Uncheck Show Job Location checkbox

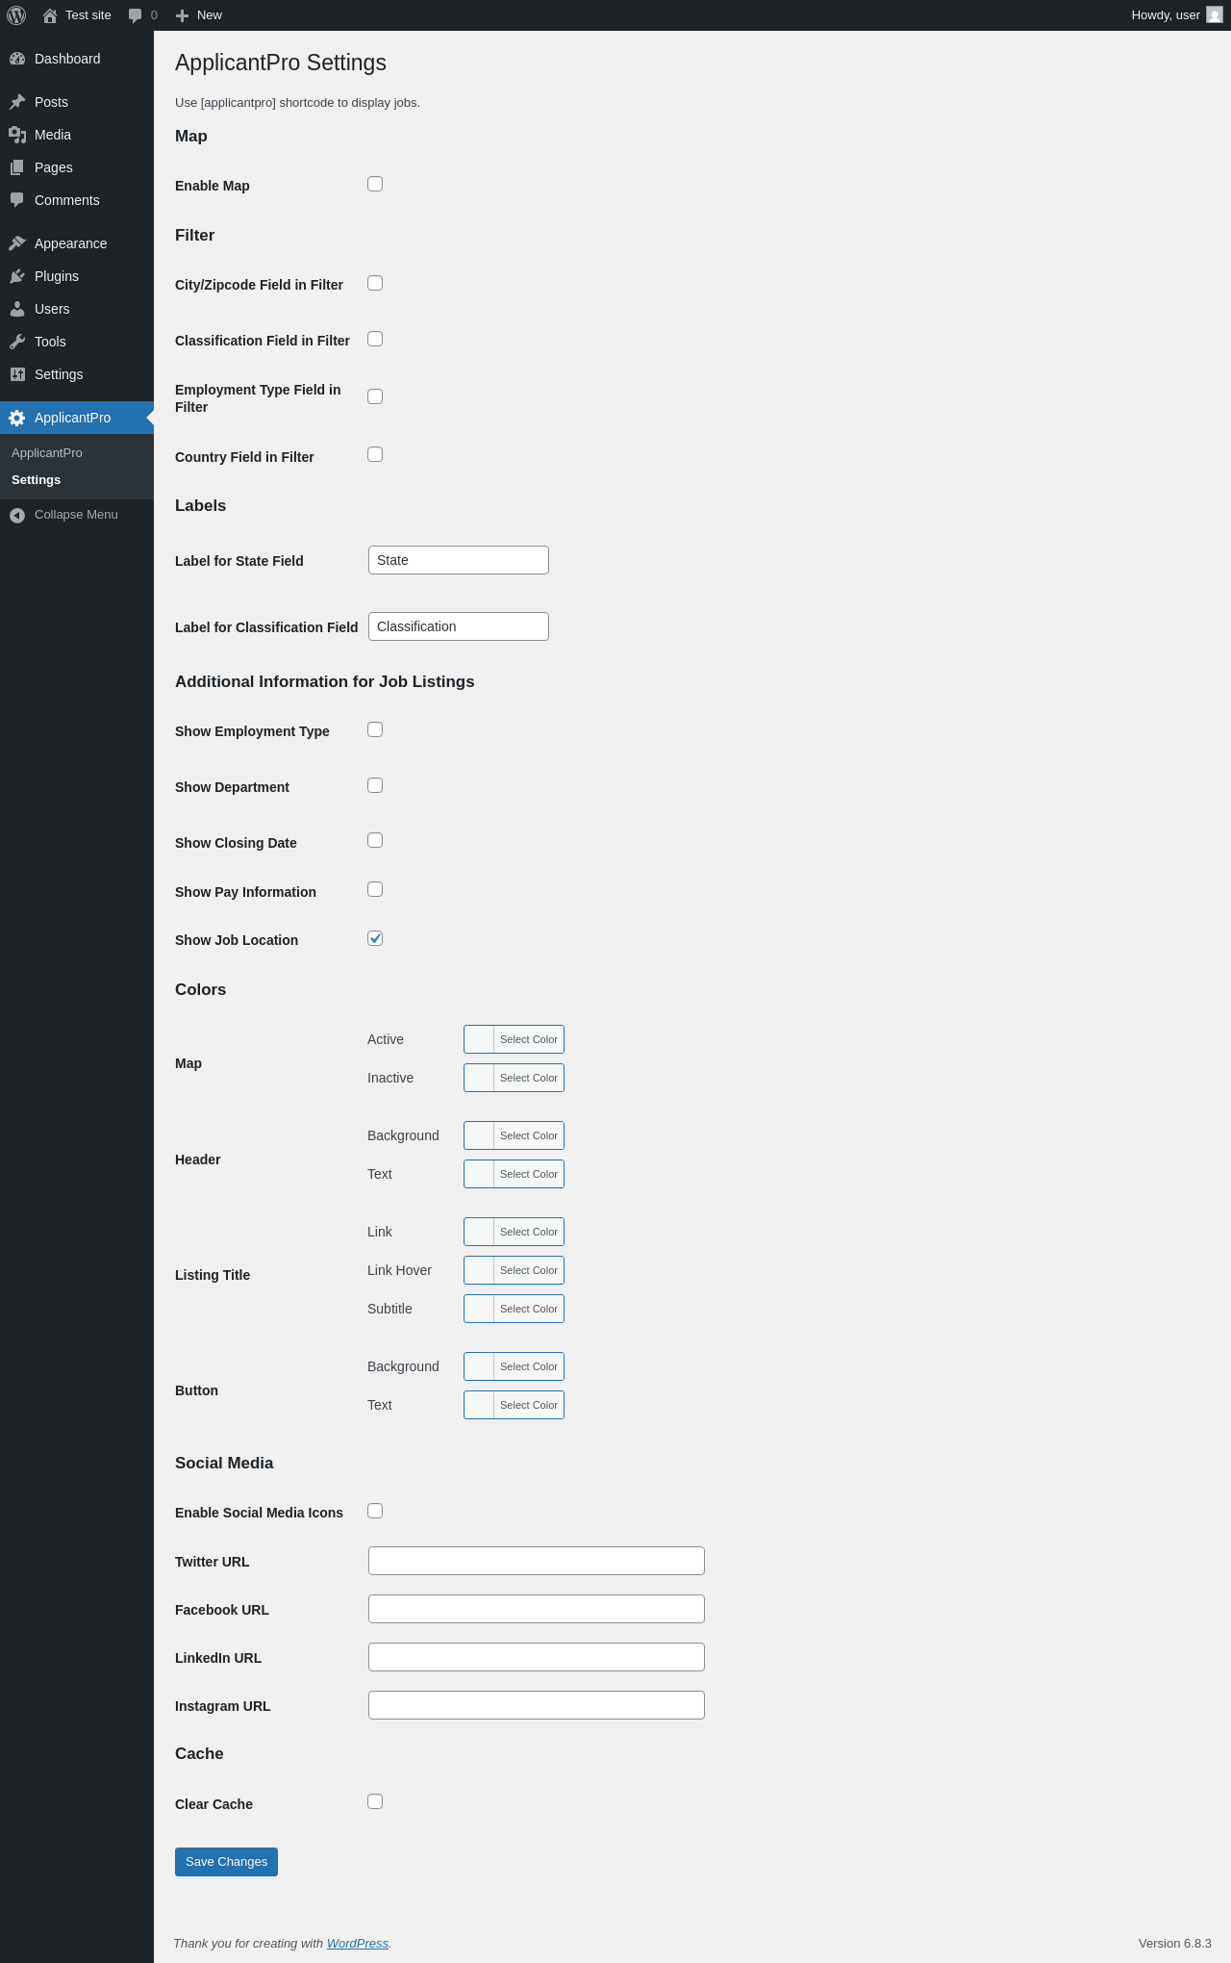click(375, 938)
